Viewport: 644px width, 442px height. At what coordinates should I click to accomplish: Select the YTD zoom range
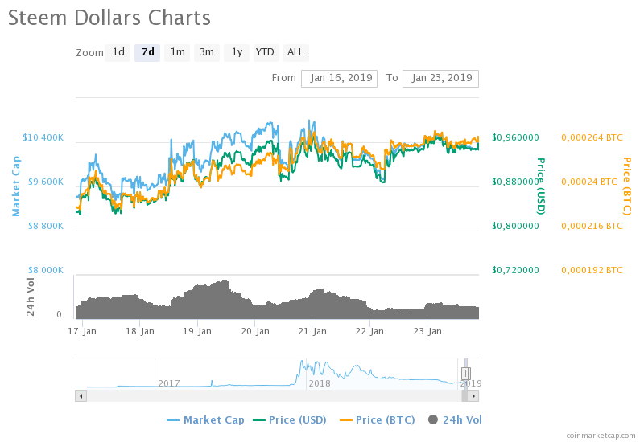[x=266, y=52]
